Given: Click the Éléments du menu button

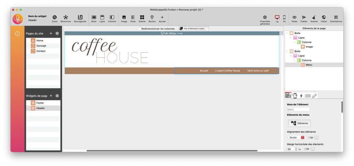Looking at the screenshot, I should 299,123.
